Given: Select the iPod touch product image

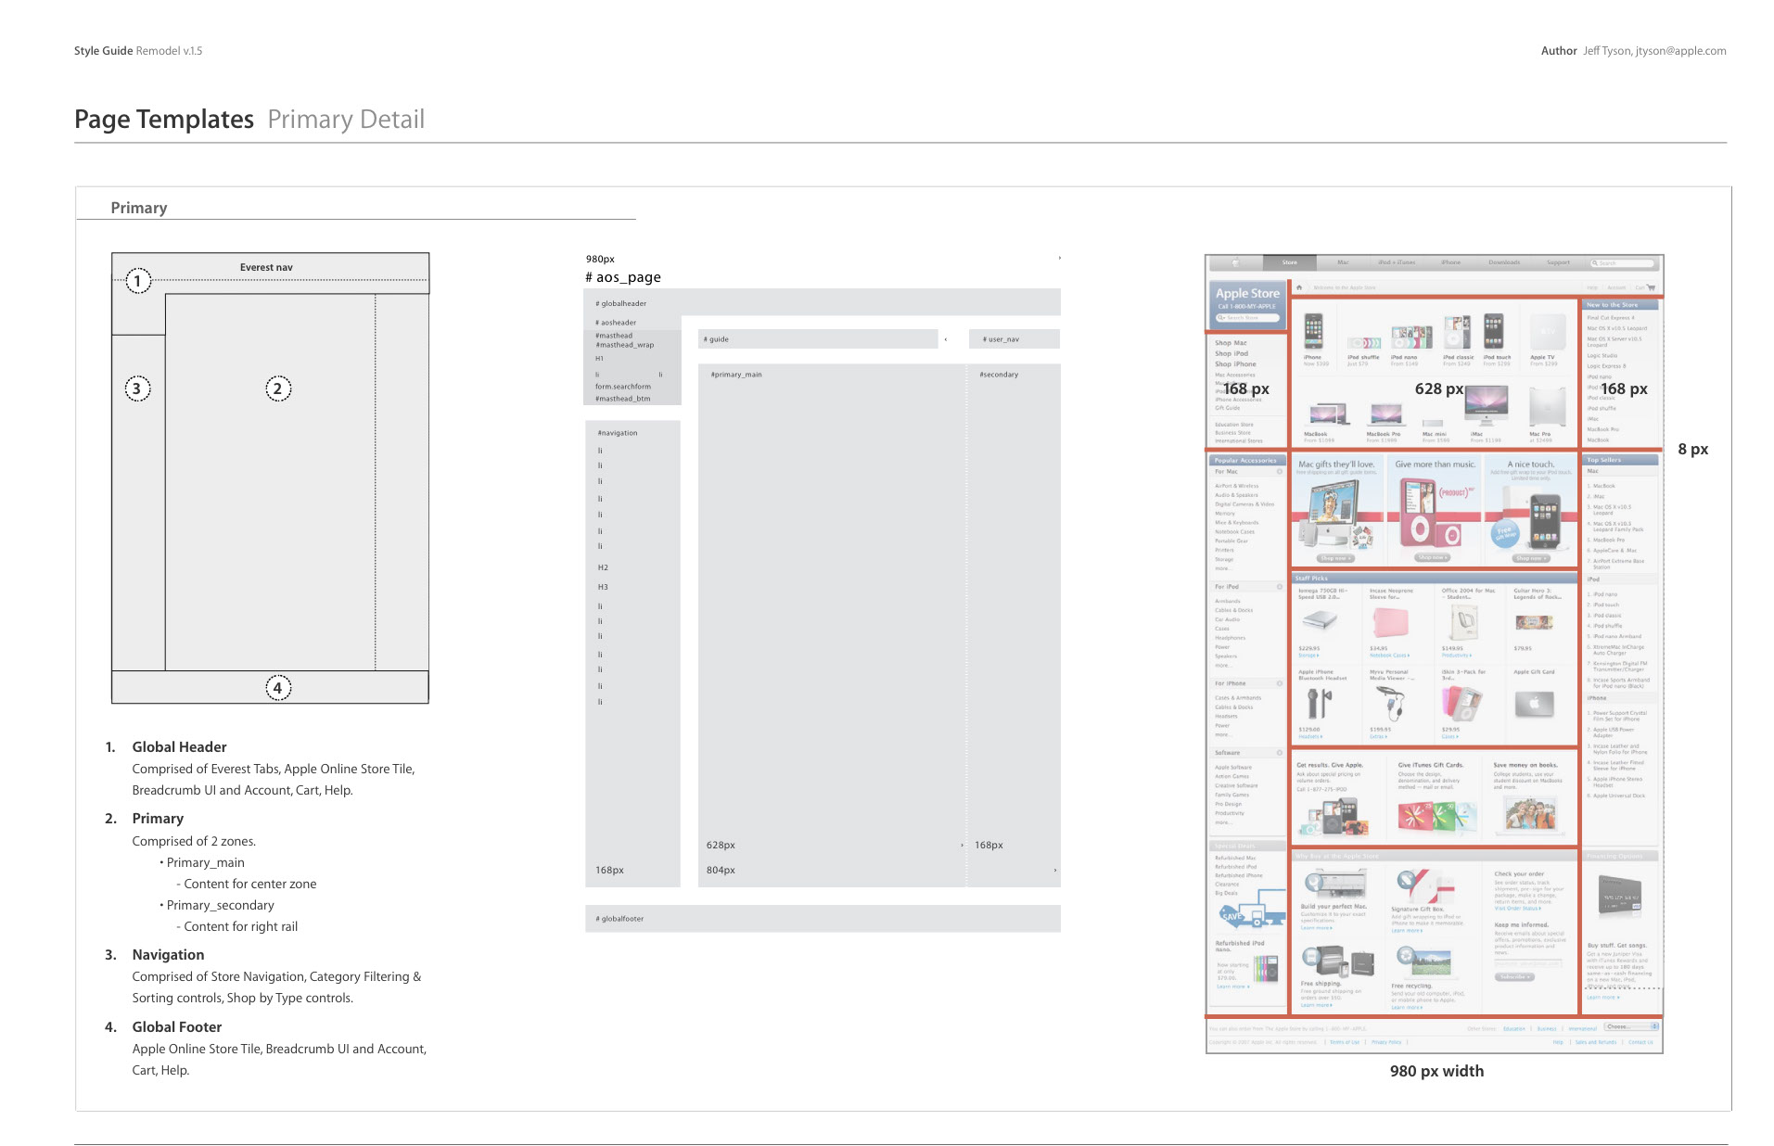Looking at the screenshot, I should (1493, 332).
